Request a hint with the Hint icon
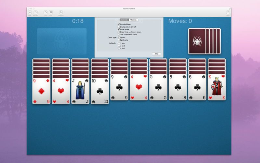The width and height of the screenshot is (260, 163). pyautogui.click(x=51, y=12)
